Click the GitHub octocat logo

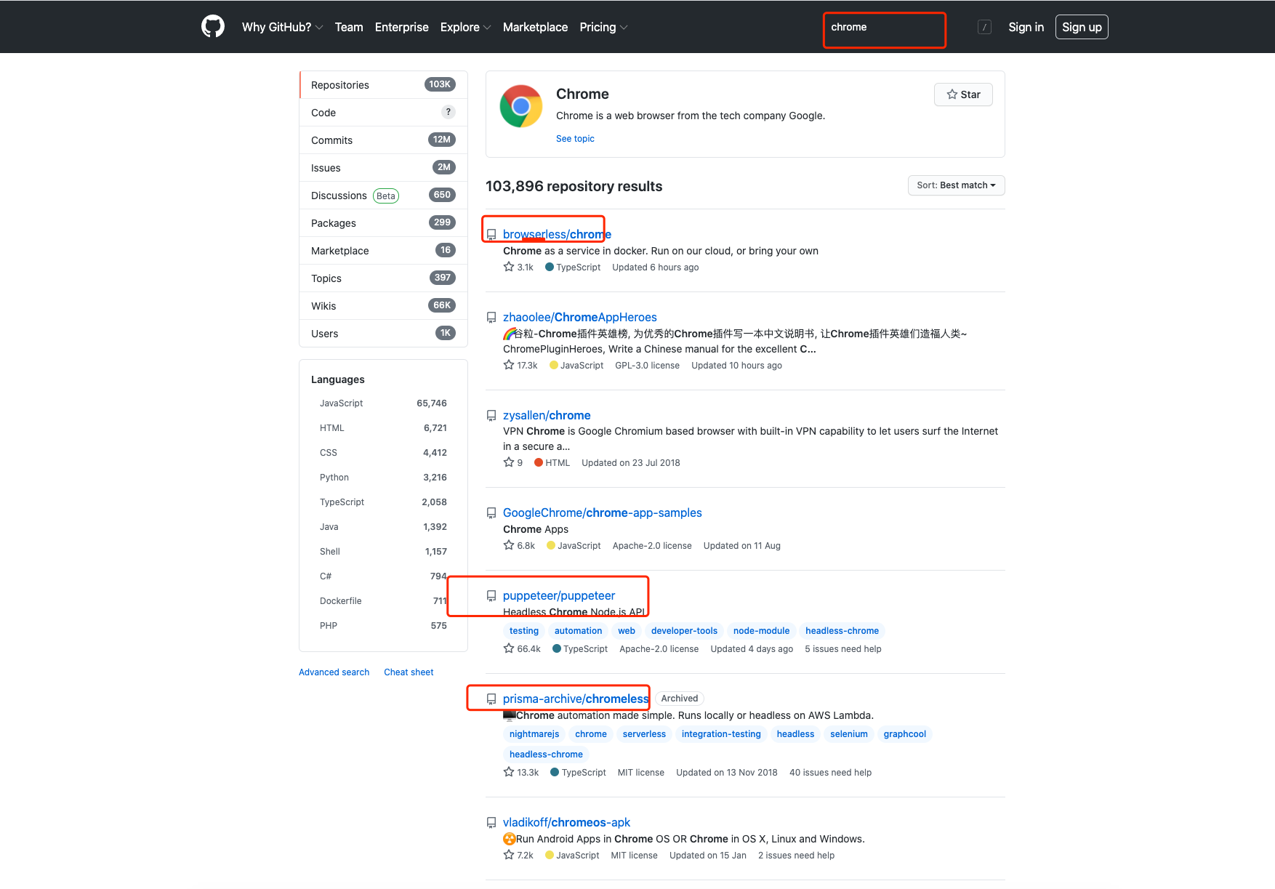click(x=213, y=27)
